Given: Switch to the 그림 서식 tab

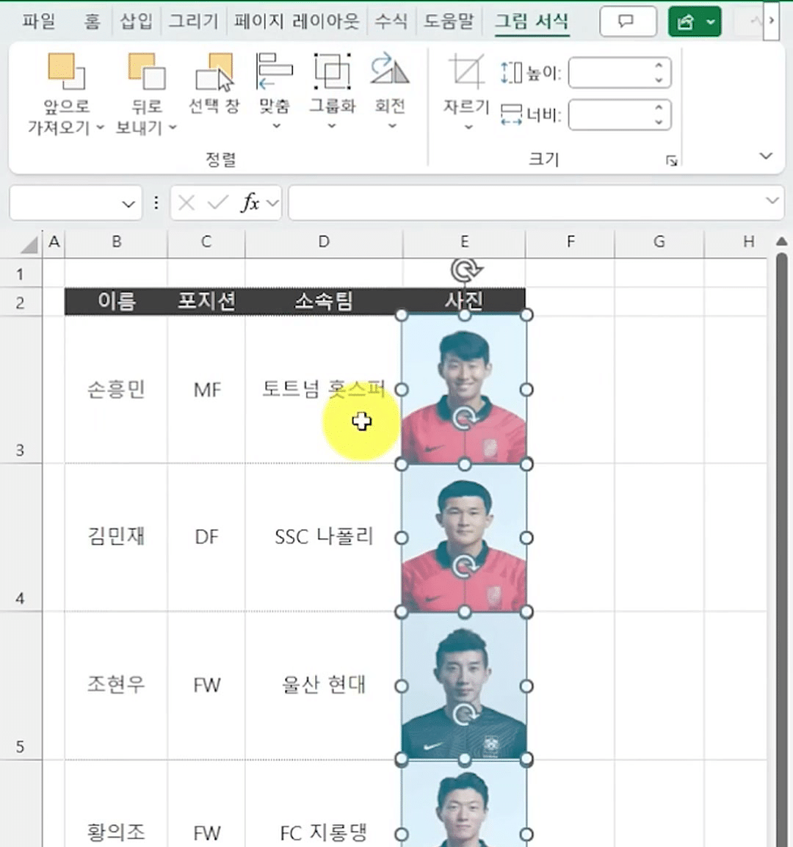Looking at the screenshot, I should (x=532, y=21).
